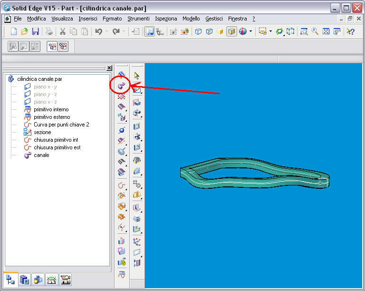Open the File menu
Viewport: 365px width, 291px height.
tap(18, 19)
